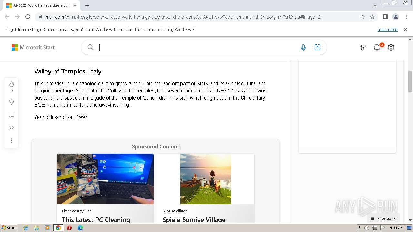Open the tab search dropdown arrow

coord(374,5)
